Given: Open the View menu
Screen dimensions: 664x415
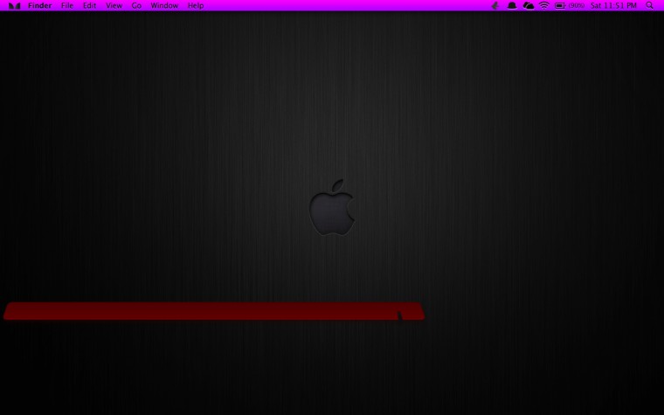Looking at the screenshot, I should (114, 5).
